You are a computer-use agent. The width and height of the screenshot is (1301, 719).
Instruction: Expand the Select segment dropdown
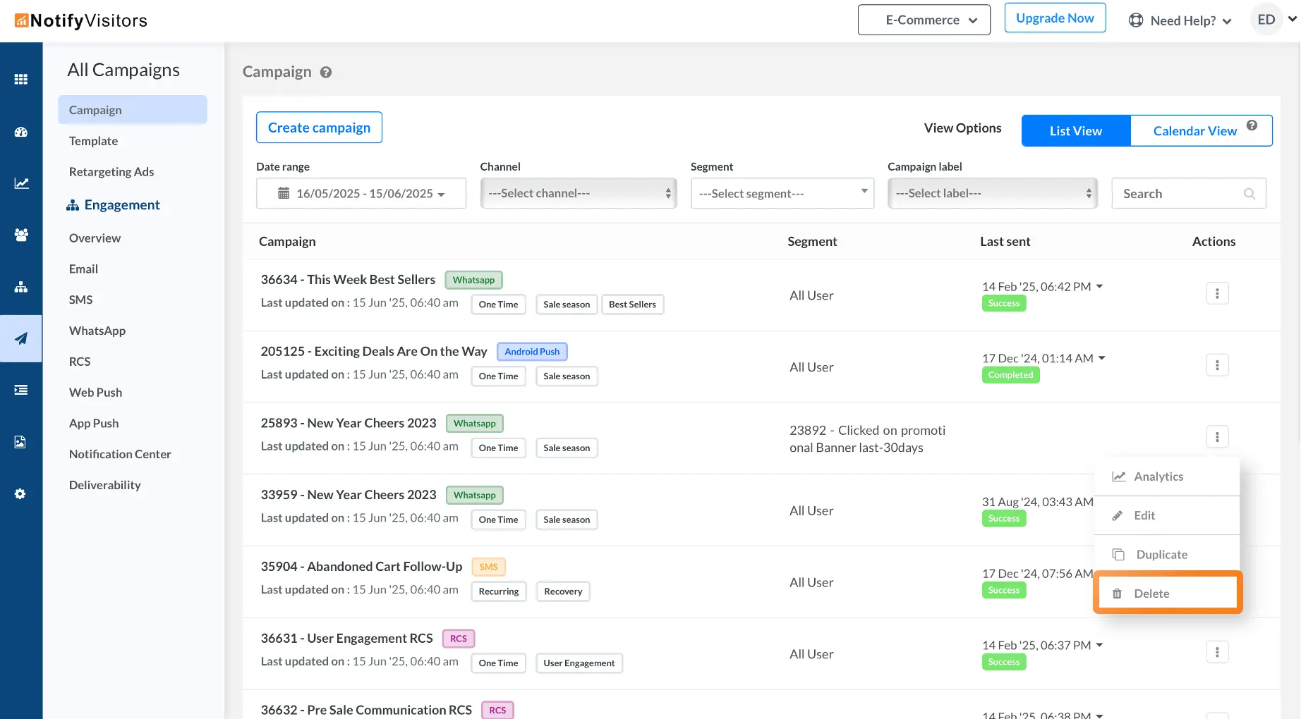click(x=782, y=193)
